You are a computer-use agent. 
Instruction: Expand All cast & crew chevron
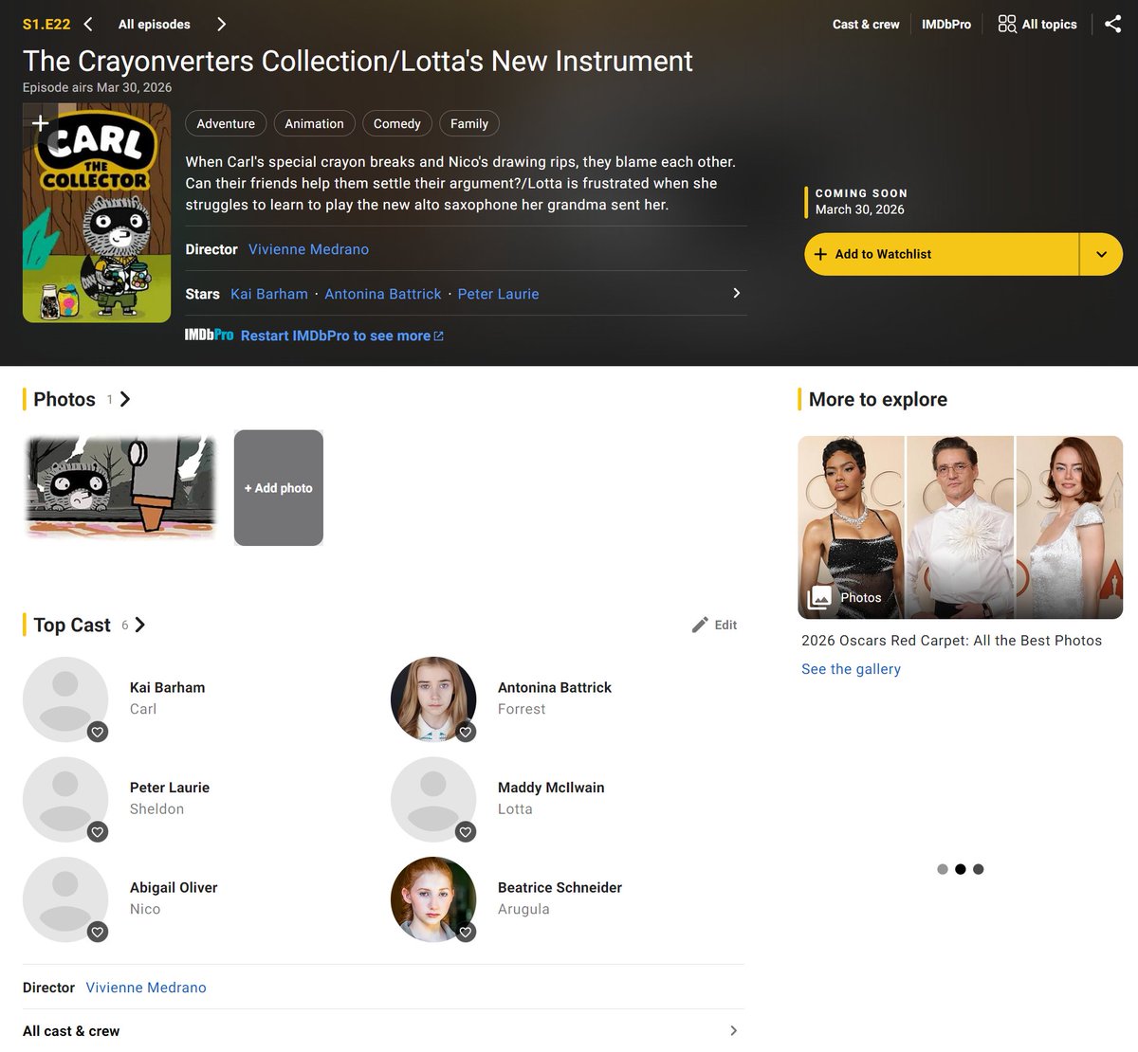tap(734, 1030)
